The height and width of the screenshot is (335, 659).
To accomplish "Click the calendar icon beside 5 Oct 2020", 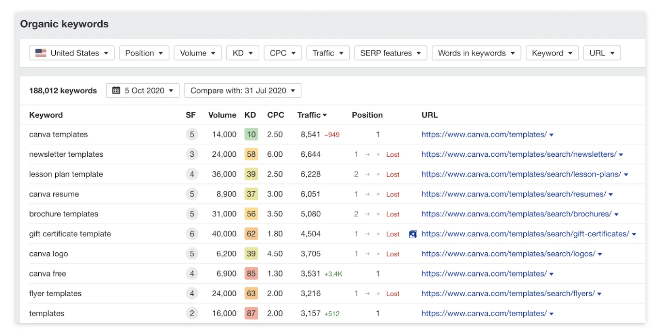I will [x=116, y=90].
